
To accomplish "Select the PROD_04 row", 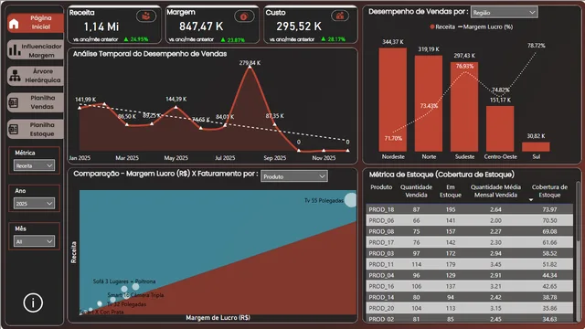I will click(x=469, y=275).
